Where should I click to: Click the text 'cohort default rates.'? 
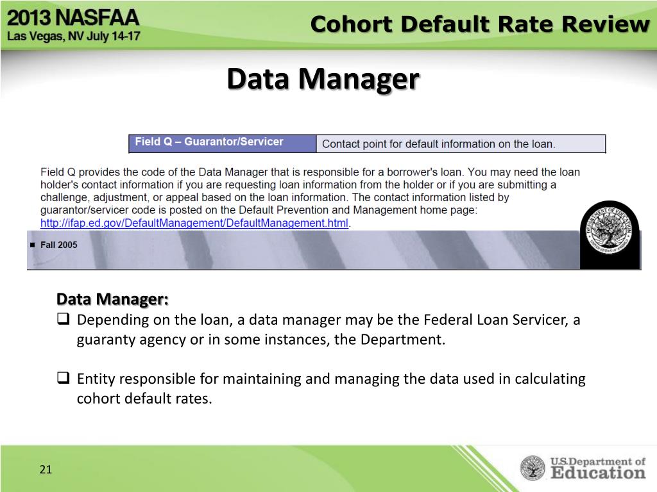(144, 398)
